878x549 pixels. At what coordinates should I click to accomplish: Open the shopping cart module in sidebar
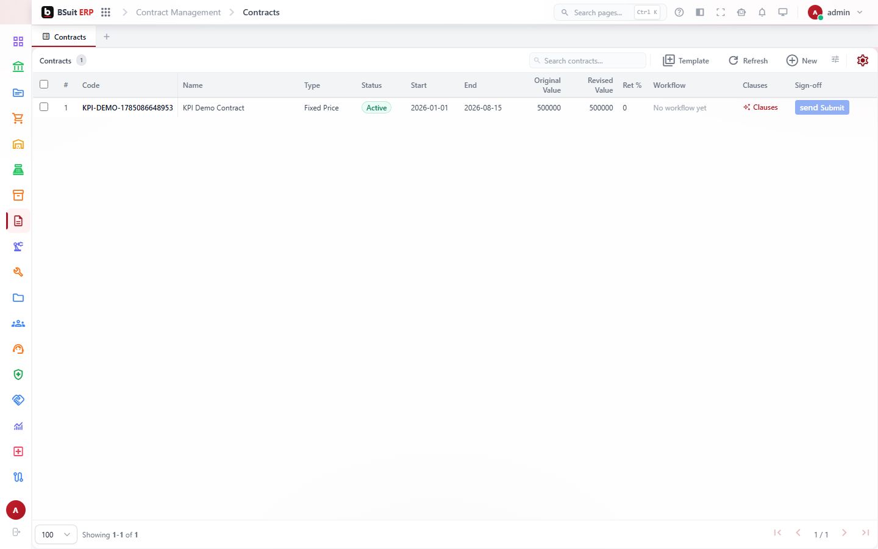[18, 118]
